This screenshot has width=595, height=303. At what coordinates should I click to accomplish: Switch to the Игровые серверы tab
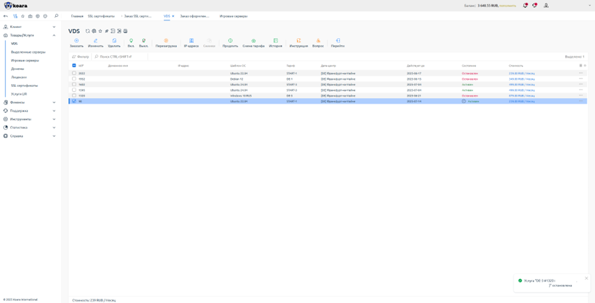tap(234, 16)
